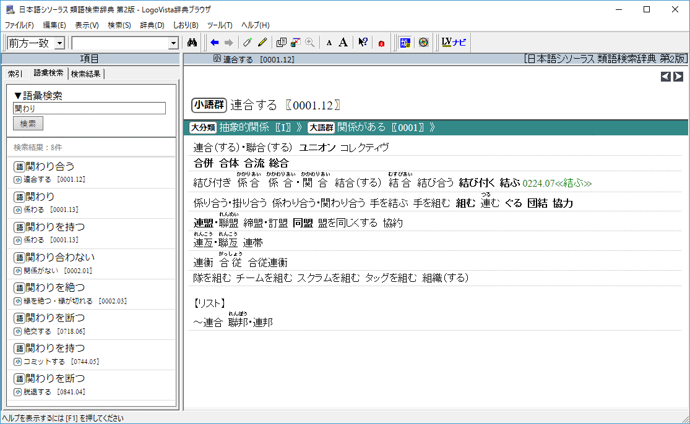The image size is (690, 424).
Task: Select the white bookmark marker tool
Action: coord(248,43)
